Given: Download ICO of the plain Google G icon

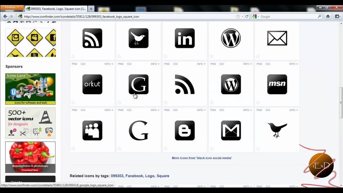Looking at the screenshot, I should pyautogui.click(x=129, y=110).
